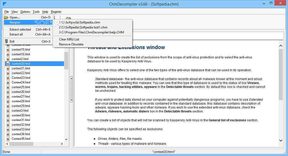Click the content pane scroll down arrow
This screenshot has height=156, width=288.
coord(281,141)
